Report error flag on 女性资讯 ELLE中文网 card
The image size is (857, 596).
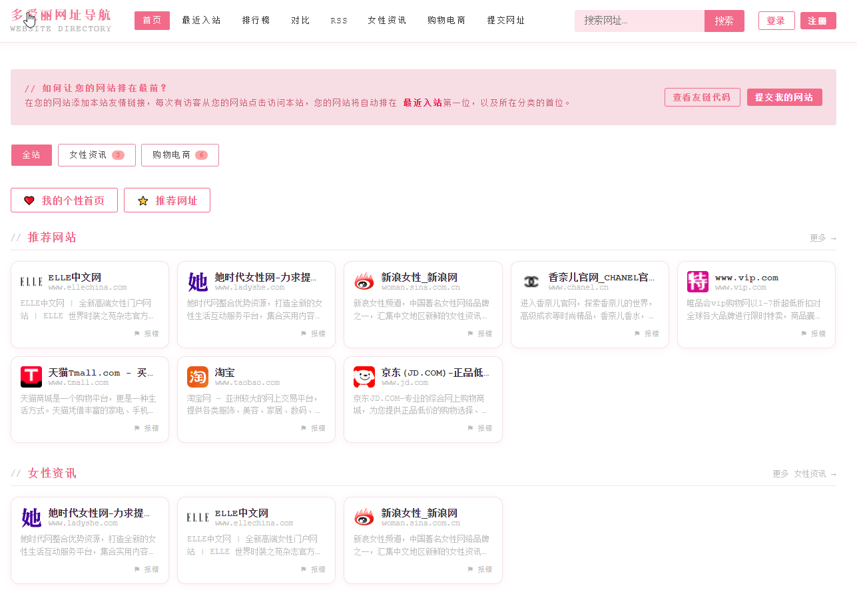coord(313,569)
